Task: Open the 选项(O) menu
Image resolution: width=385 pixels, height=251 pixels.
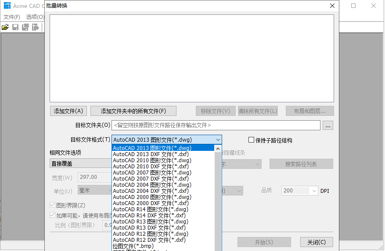Action: click(x=35, y=17)
